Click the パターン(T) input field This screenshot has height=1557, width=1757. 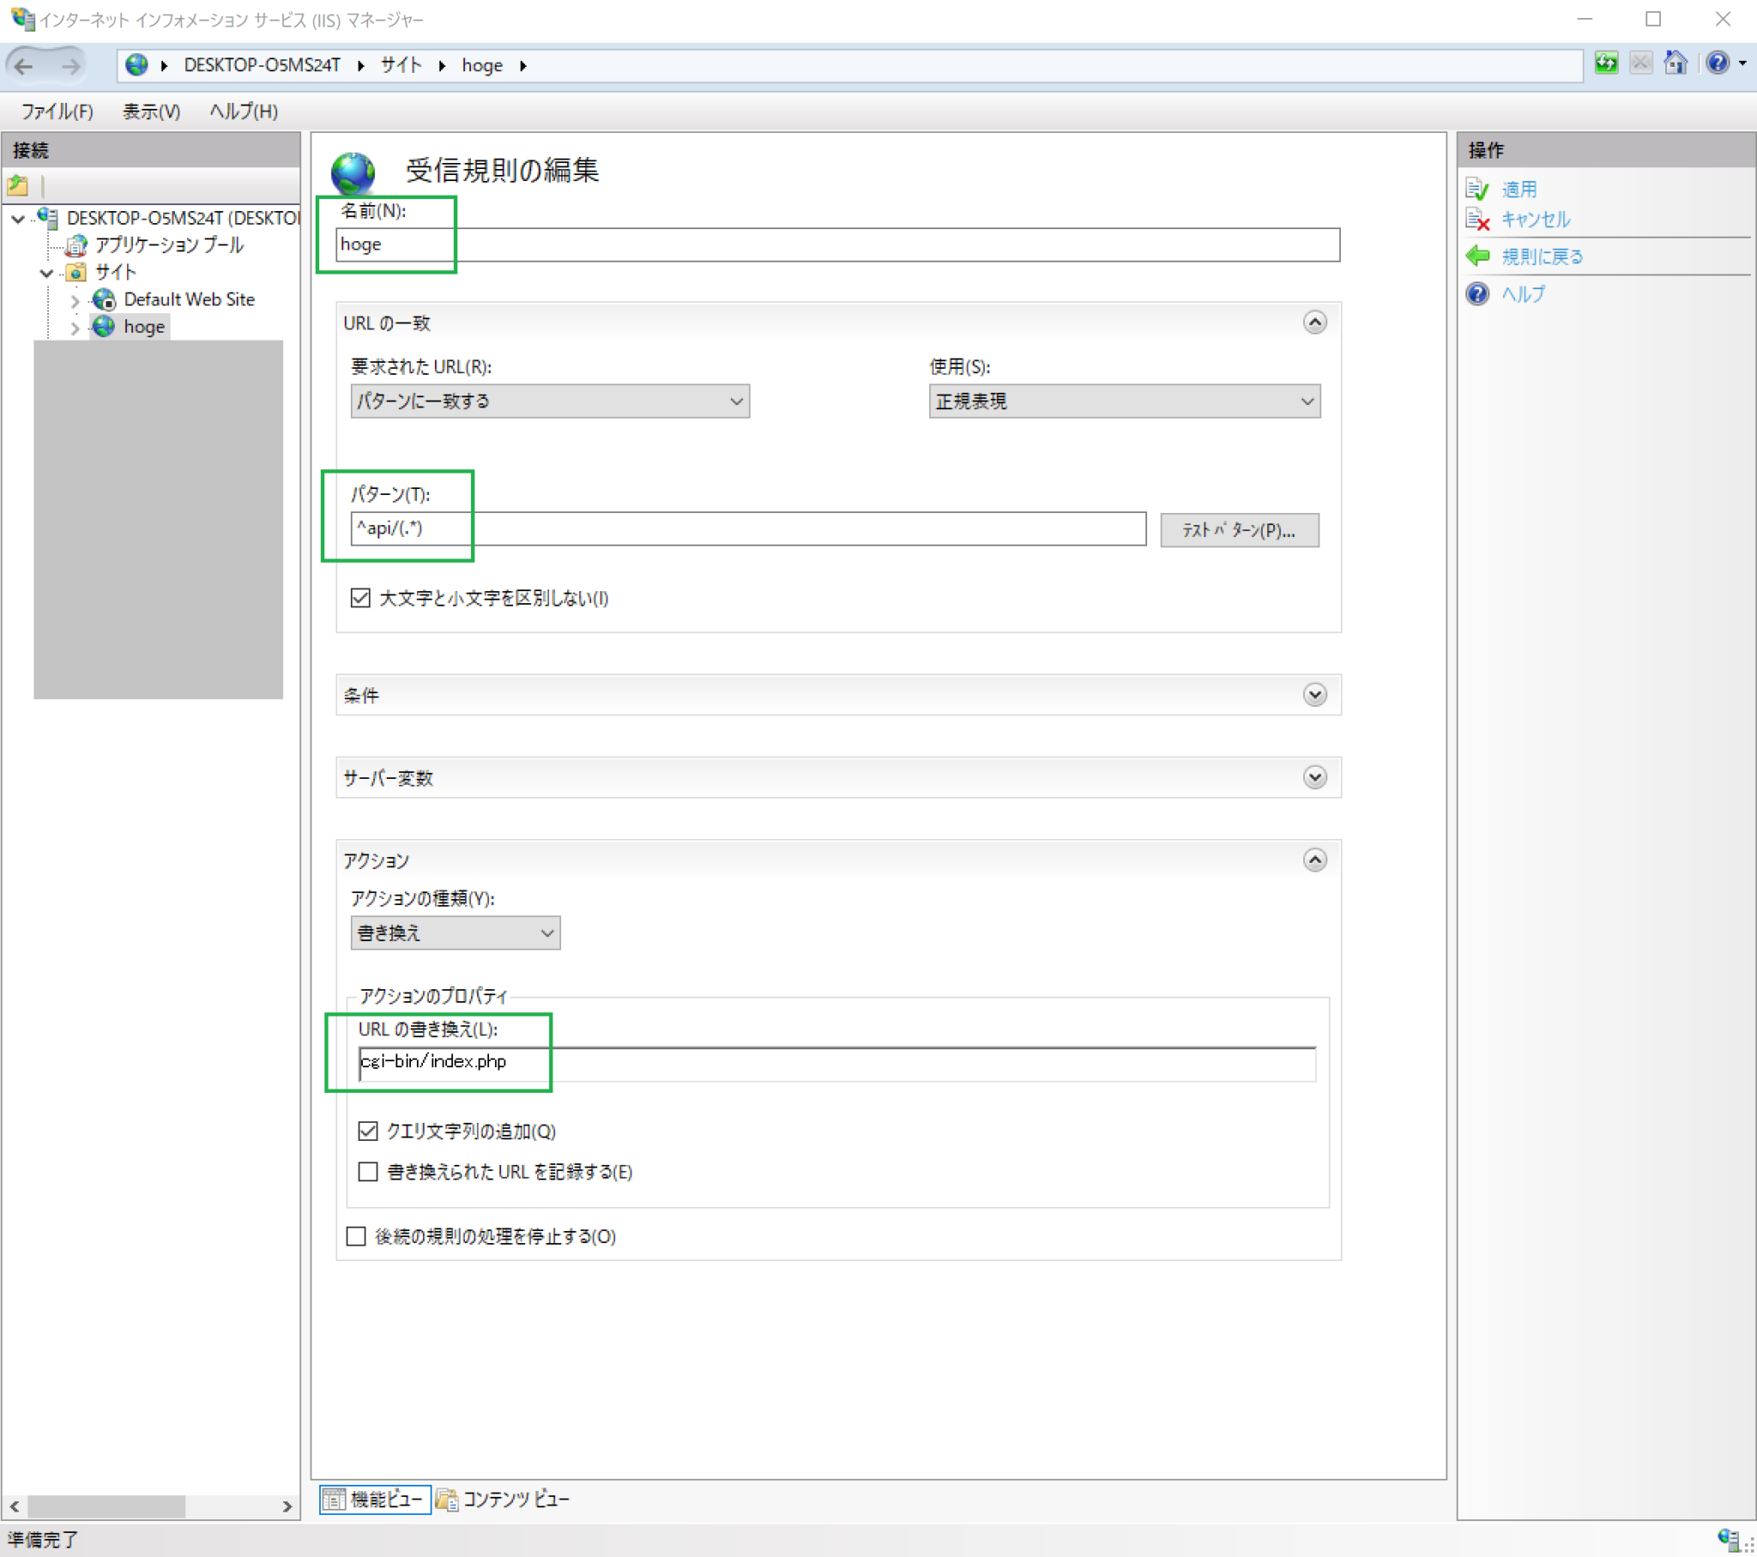pyautogui.click(x=748, y=529)
